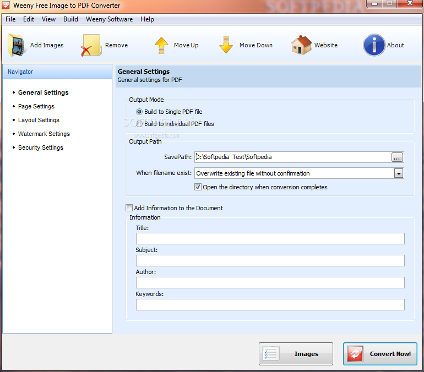Click the Remove toolbar label

(116, 45)
